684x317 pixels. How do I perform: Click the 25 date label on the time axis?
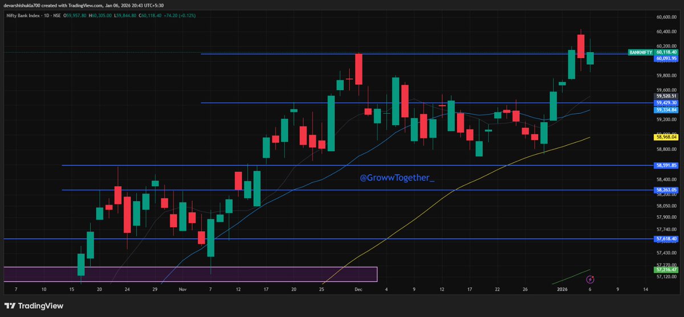click(322, 290)
